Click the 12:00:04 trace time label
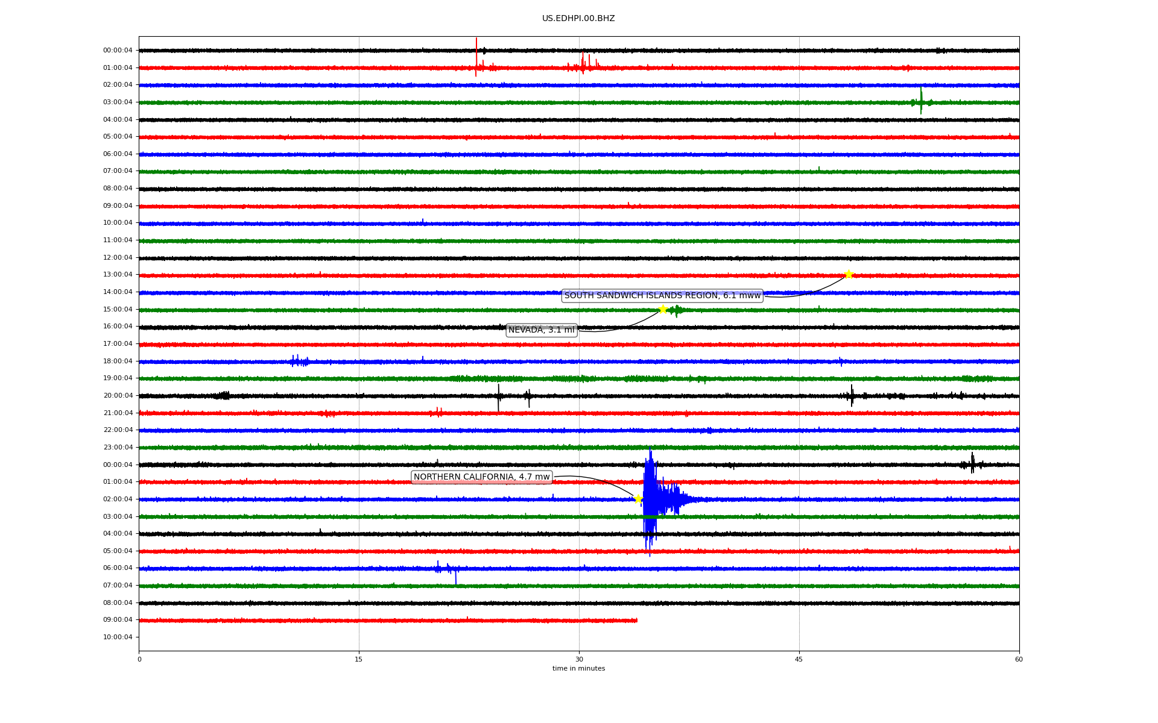 pyautogui.click(x=118, y=258)
